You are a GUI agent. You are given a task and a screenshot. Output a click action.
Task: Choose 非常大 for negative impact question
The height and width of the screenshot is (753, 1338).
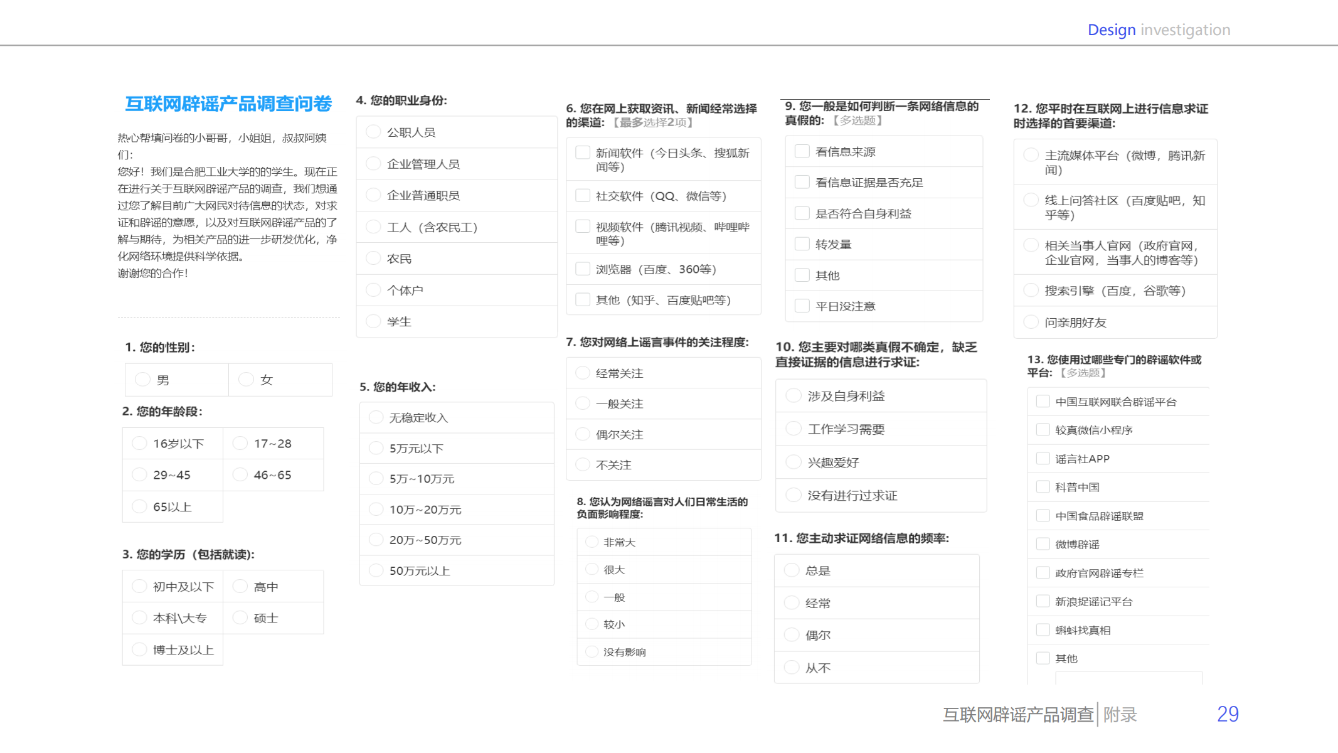tap(591, 541)
